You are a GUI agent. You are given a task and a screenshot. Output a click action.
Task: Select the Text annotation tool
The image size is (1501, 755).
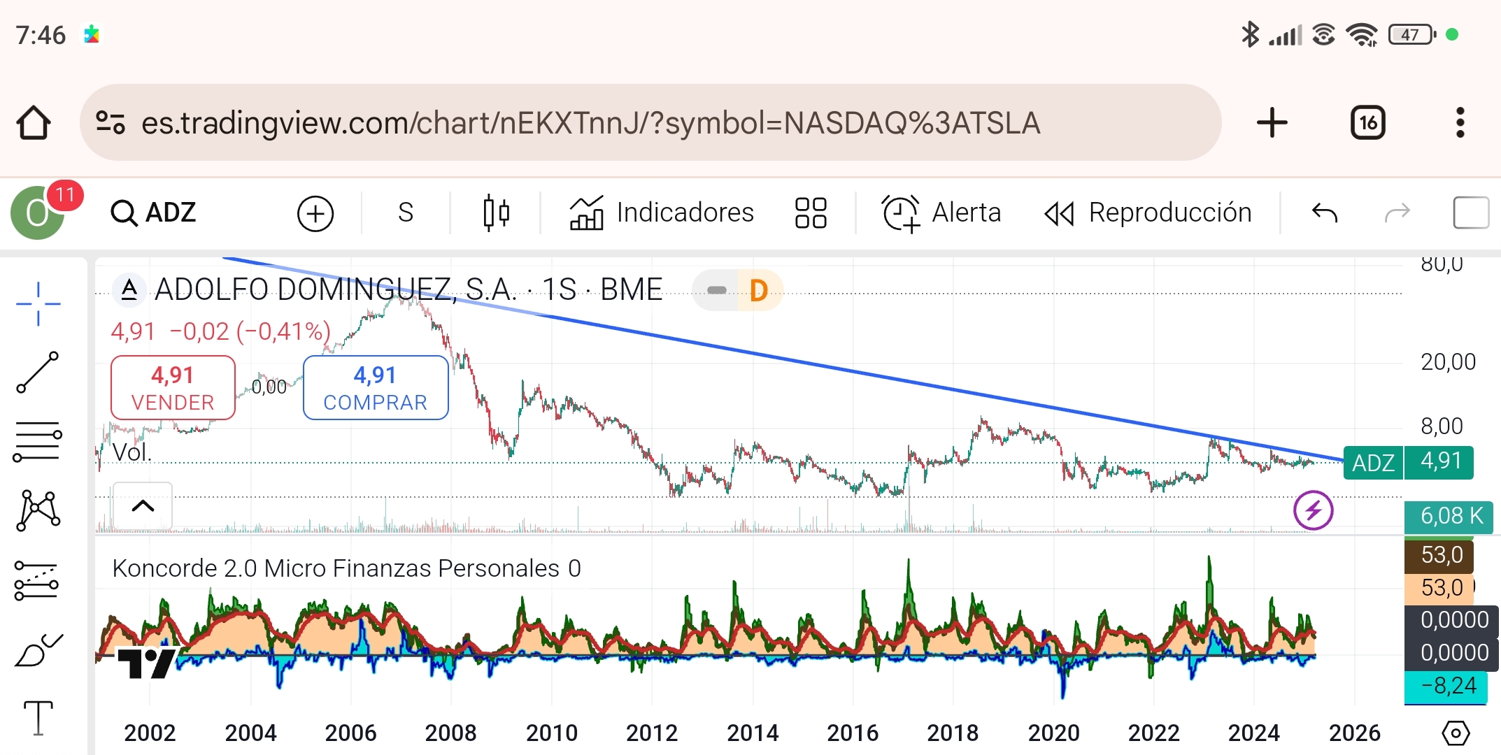click(38, 717)
